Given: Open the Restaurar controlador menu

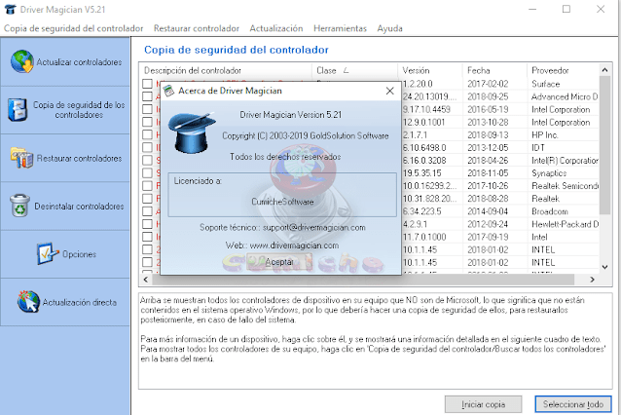Looking at the screenshot, I should point(197,28).
